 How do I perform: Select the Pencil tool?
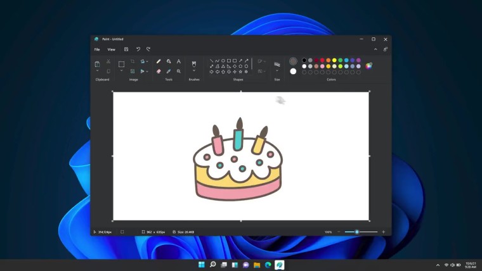click(x=159, y=61)
